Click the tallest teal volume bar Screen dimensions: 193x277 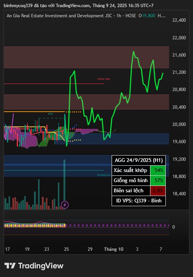tap(64, 184)
